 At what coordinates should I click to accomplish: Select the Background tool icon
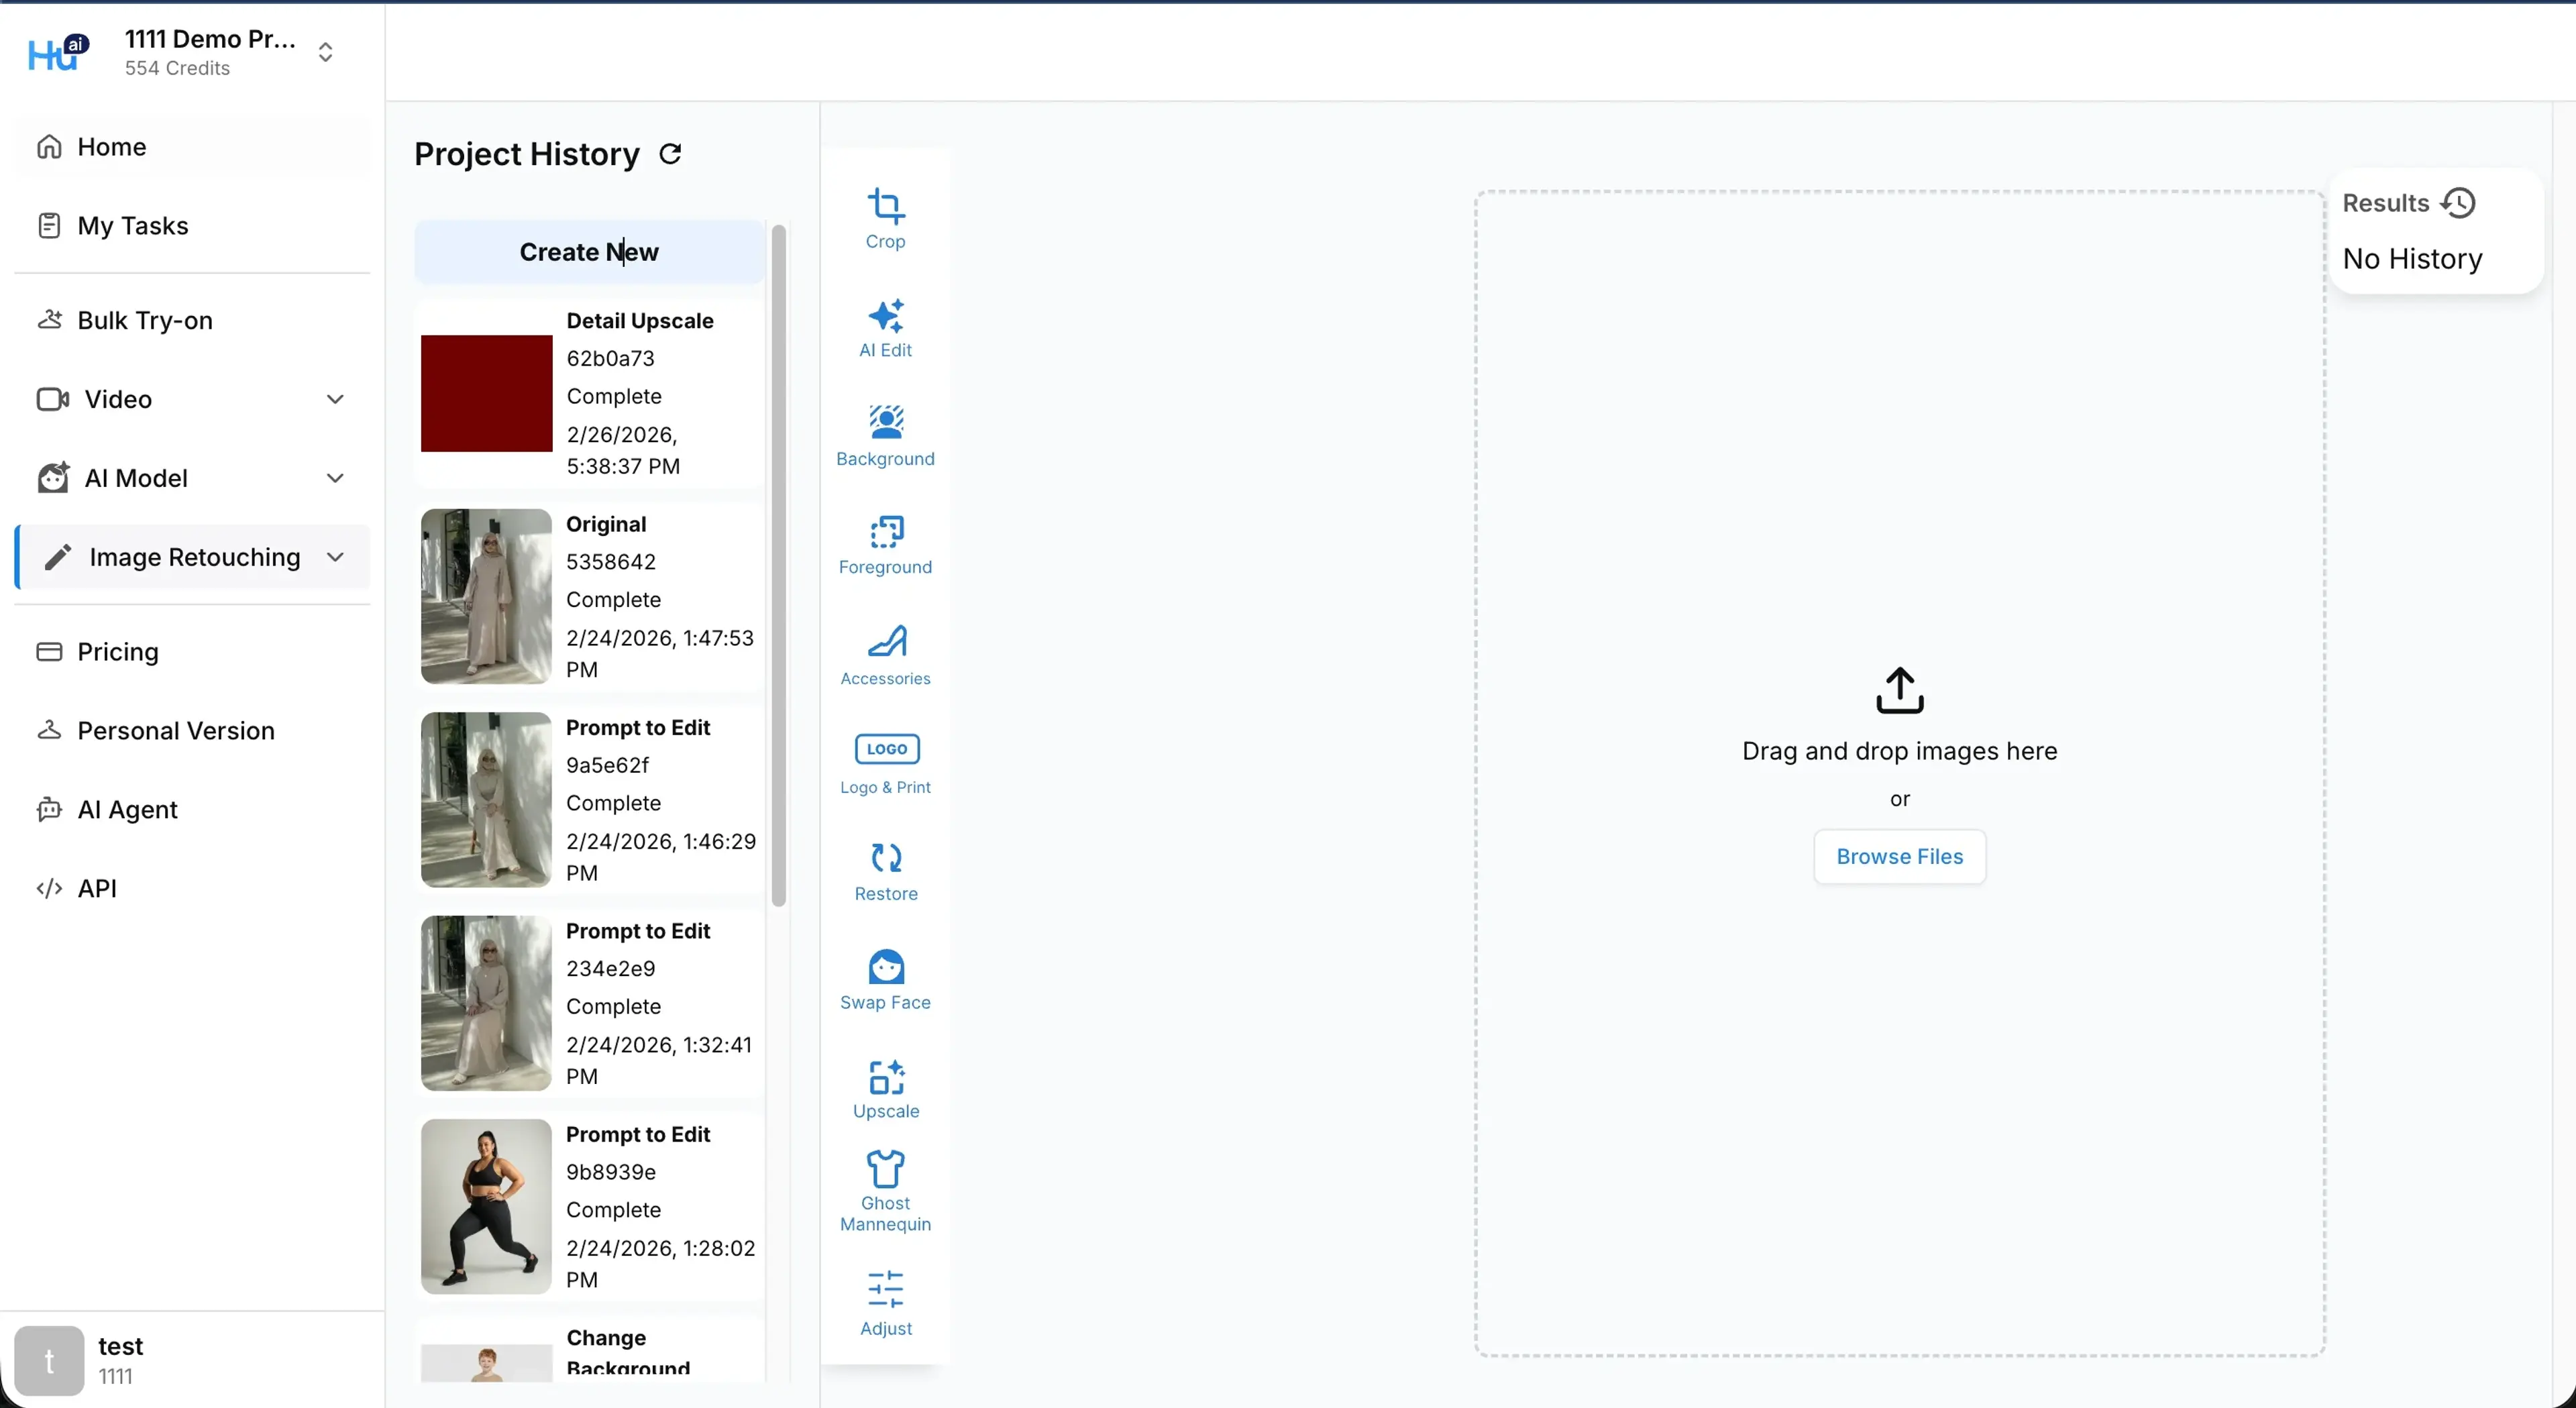point(885,423)
